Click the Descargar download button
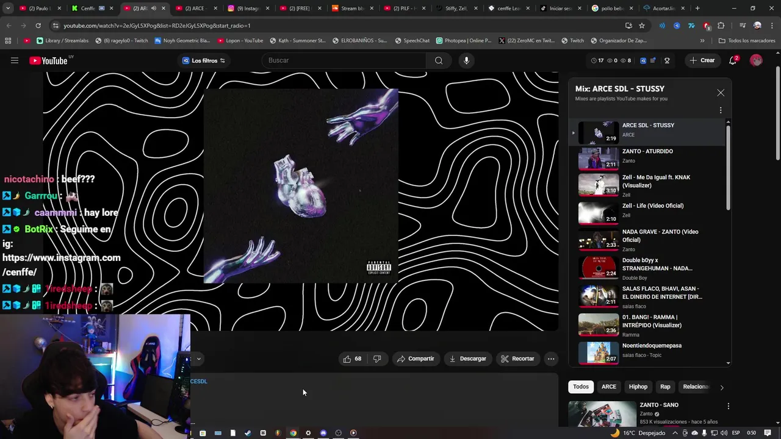 point(467,359)
